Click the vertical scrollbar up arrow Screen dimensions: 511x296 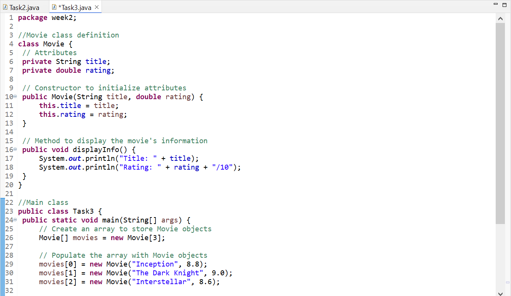point(500,18)
